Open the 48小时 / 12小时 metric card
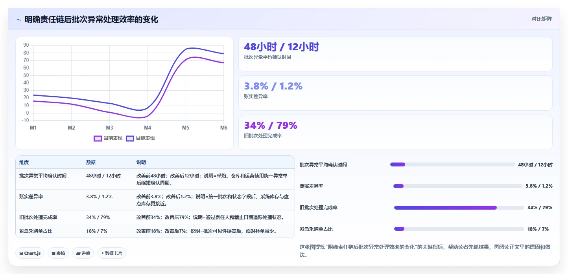The image size is (568, 274). coord(395,54)
